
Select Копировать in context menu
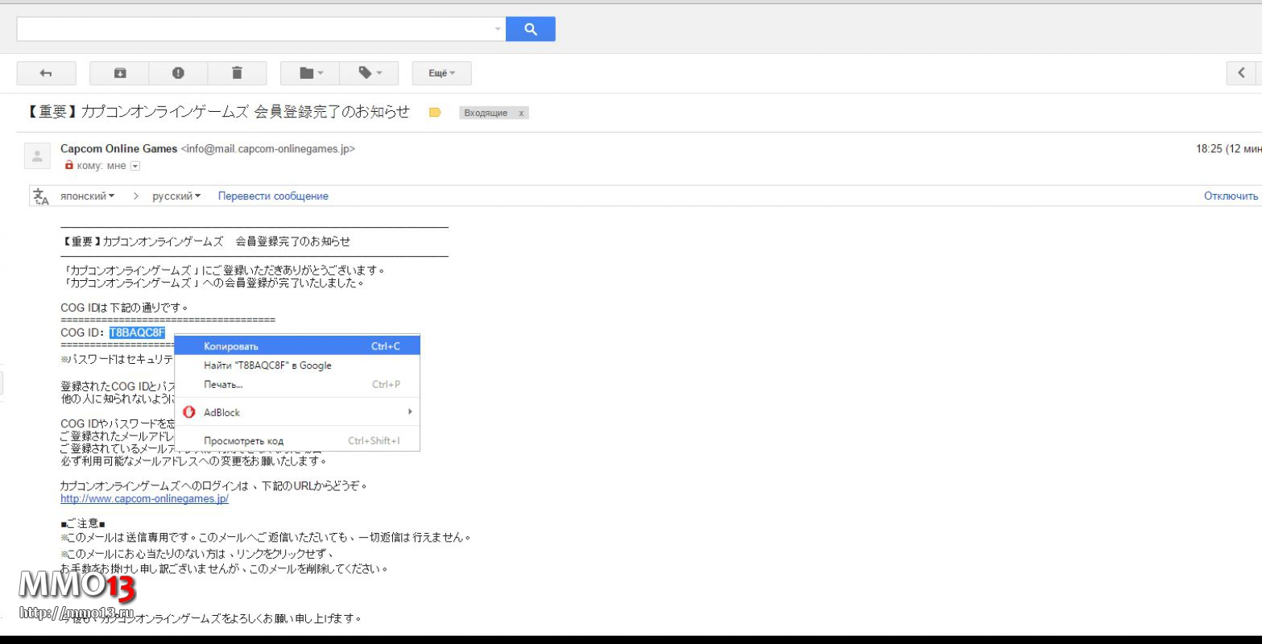(297, 346)
